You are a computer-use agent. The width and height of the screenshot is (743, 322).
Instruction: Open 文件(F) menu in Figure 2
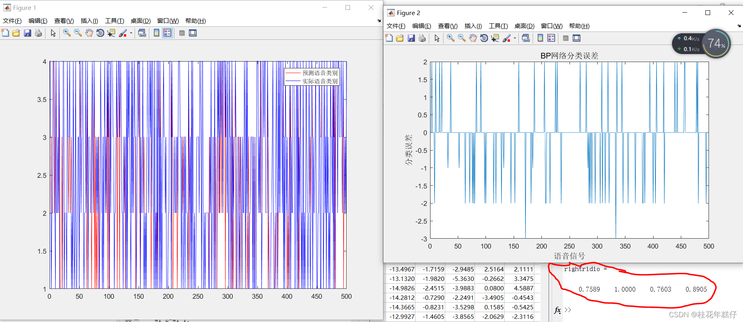[x=396, y=26]
